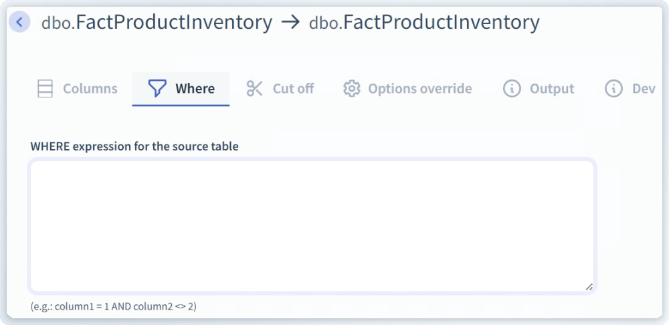Click the Columns tab table icon
Screen dimensions: 669x325
point(45,89)
